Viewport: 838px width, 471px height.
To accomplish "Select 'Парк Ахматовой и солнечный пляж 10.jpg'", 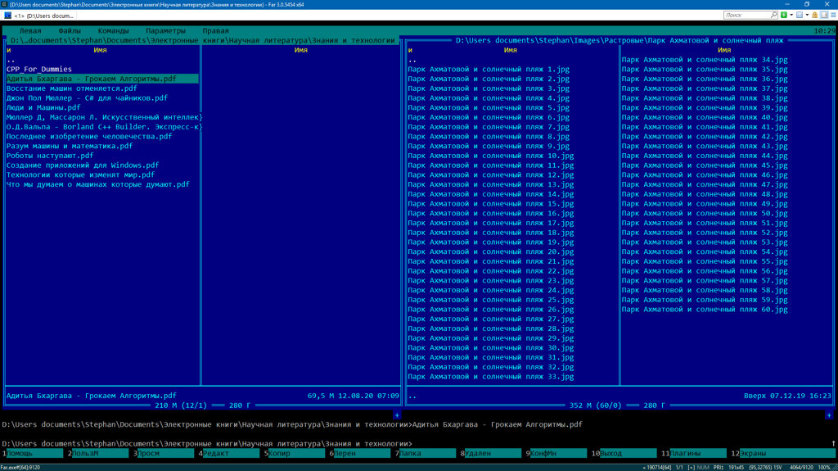I will (491, 156).
